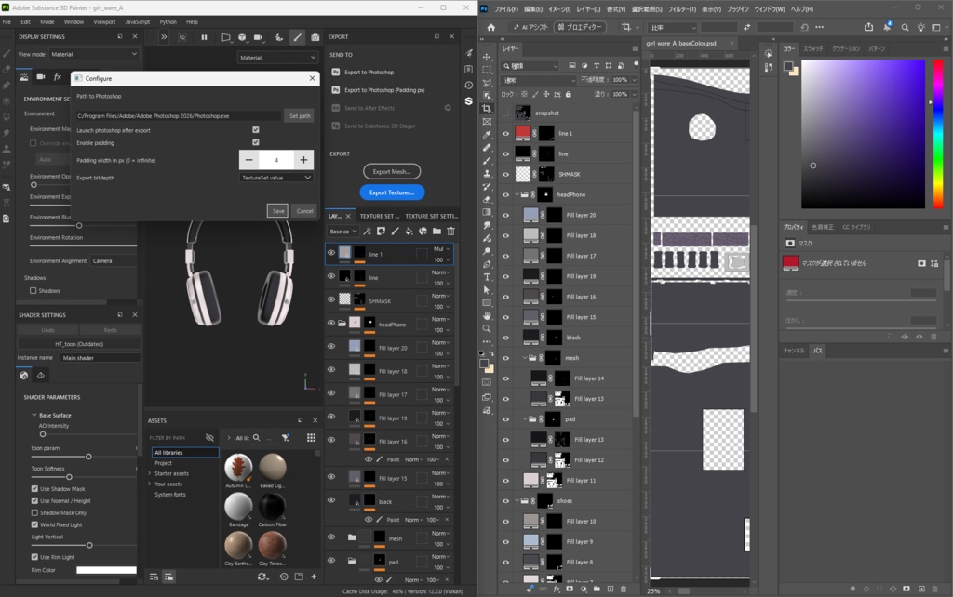The height and width of the screenshot is (597, 953).
Task: Open the Substance S icon in Painter dock
Action: click(469, 100)
